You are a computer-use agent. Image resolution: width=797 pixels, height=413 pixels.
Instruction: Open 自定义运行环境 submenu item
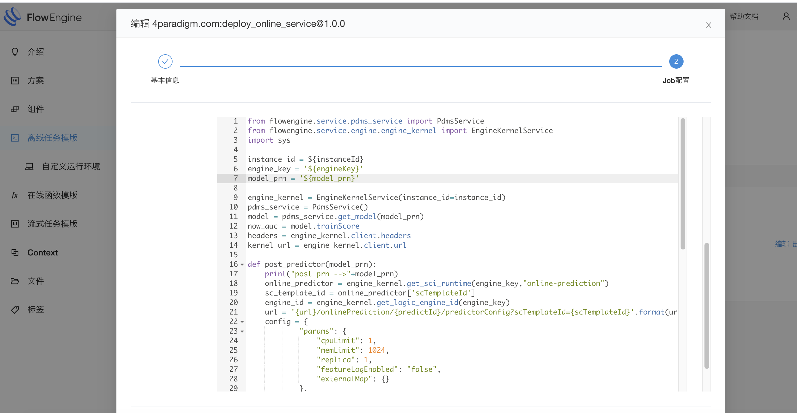[71, 167]
